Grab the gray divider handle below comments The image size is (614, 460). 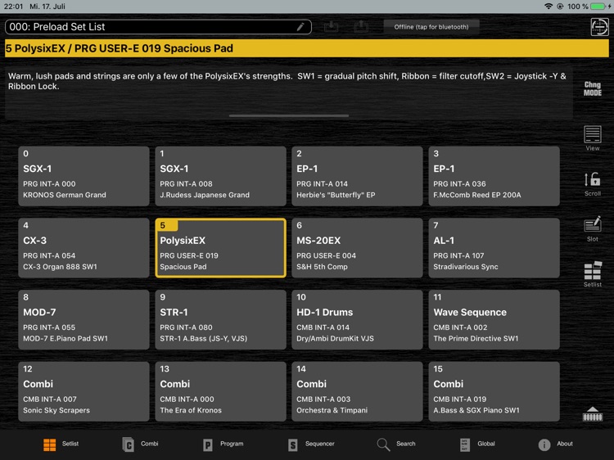289,116
